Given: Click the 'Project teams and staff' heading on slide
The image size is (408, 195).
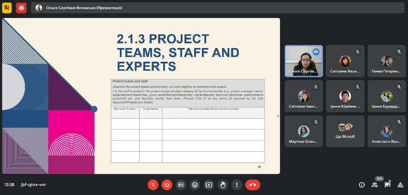Looking at the screenshot, I should (130, 81).
